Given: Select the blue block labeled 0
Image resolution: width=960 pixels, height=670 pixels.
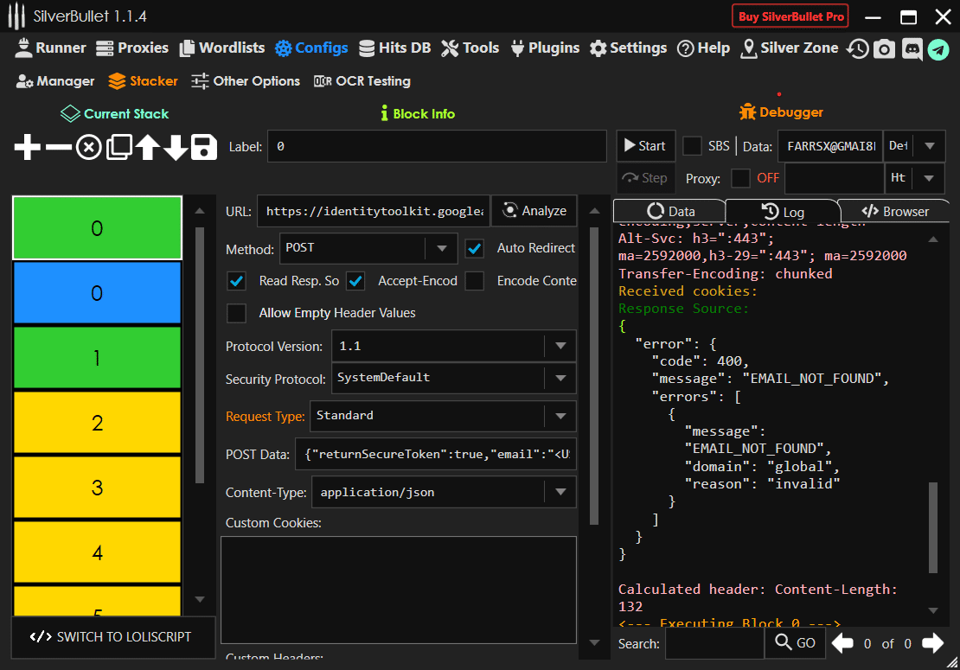Looking at the screenshot, I should coord(97,293).
